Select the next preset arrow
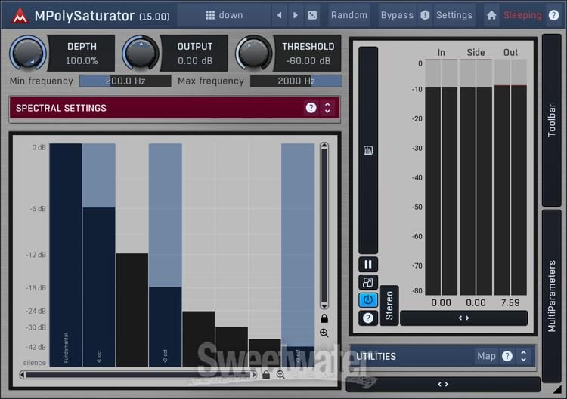Image resolution: width=567 pixels, height=399 pixels. pyautogui.click(x=296, y=15)
